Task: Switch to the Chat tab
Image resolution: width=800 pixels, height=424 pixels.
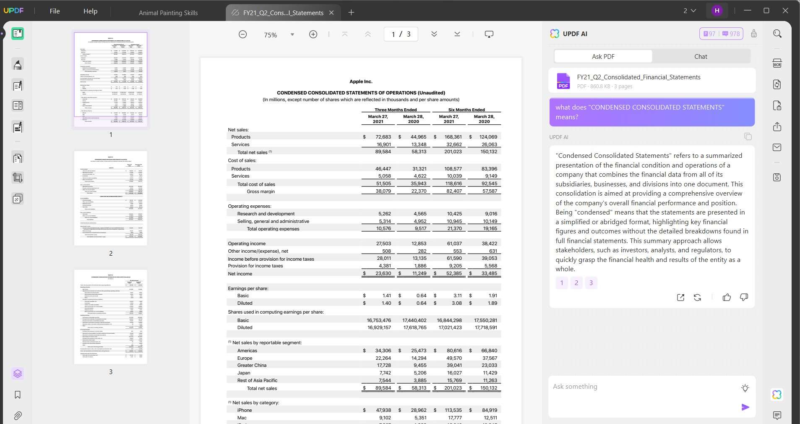Action: coord(701,56)
